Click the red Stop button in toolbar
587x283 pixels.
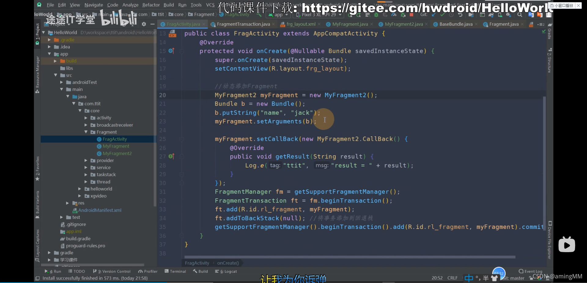pos(412,15)
